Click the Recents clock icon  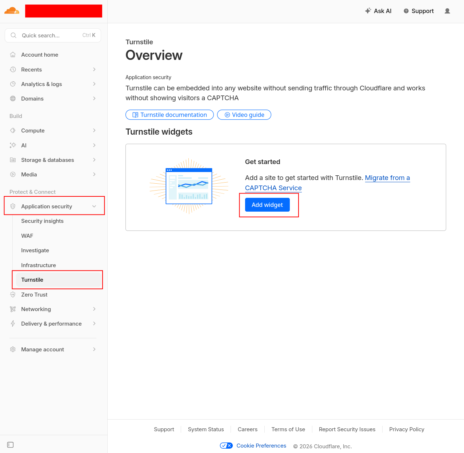tap(13, 69)
